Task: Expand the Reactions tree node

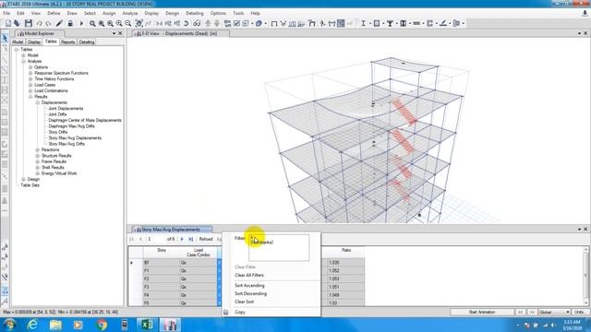Action: click(x=37, y=149)
